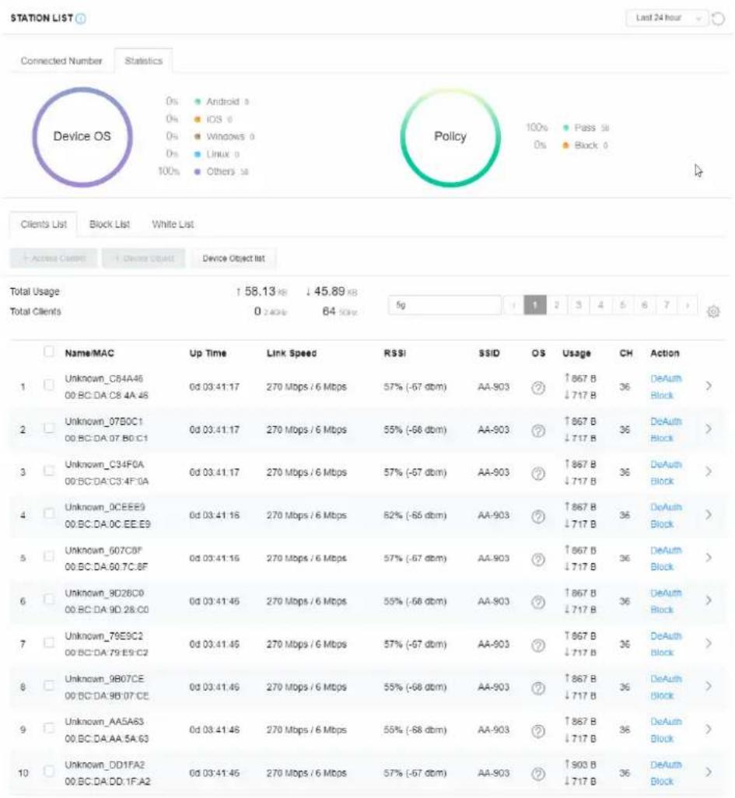Screen dimensions: 735x798
Task: Expand details chevron for Unknown_79E9C2
Action: point(709,643)
